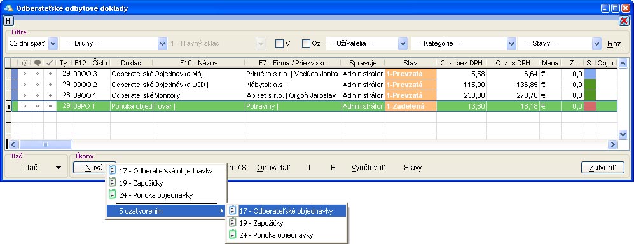This screenshot has height=244, width=634.
Task: Click the H button in the toolbar
Action: pyautogui.click(x=8, y=20)
